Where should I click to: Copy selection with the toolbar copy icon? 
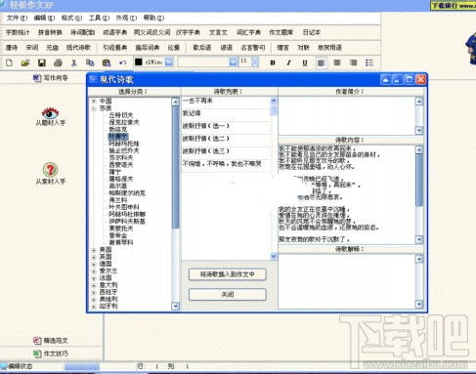tap(90, 62)
